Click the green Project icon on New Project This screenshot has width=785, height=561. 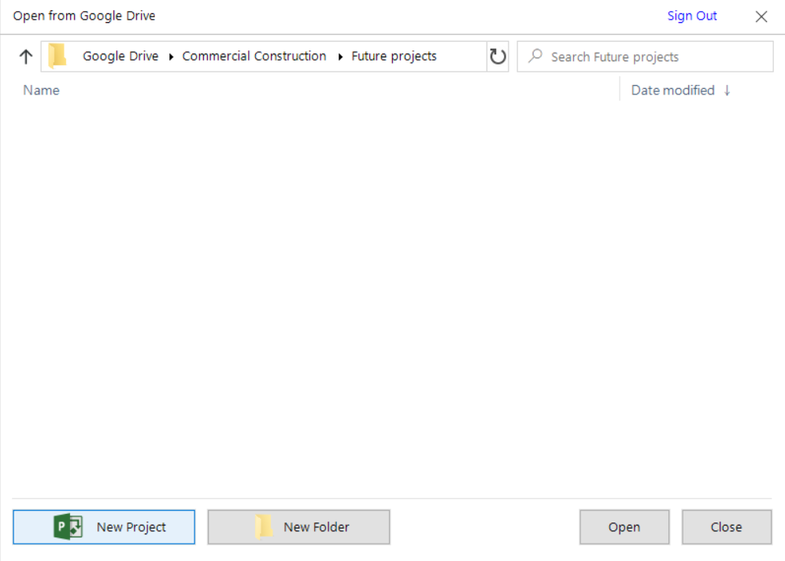pyautogui.click(x=68, y=526)
